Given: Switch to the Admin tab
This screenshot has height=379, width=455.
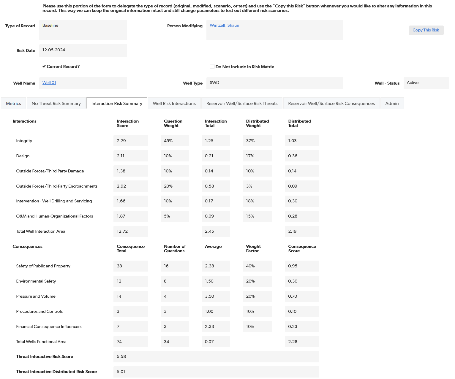Looking at the screenshot, I should (392, 104).
